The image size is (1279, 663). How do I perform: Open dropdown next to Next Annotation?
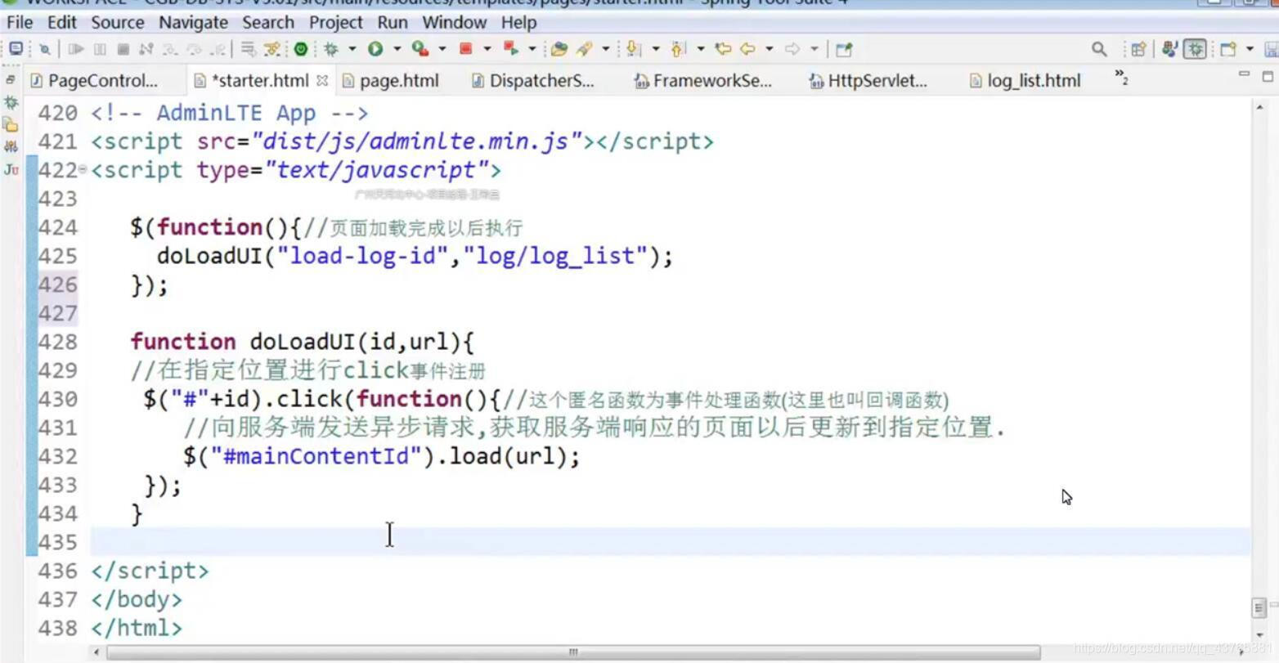[656, 49]
